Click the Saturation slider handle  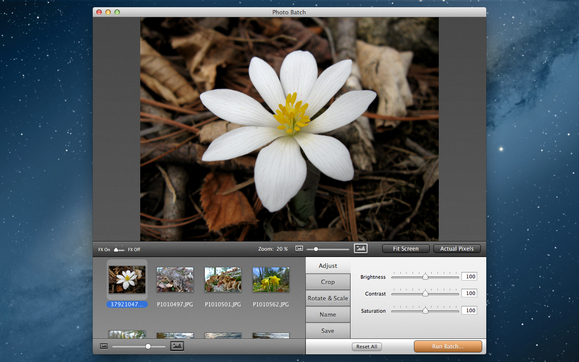(425, 310)
